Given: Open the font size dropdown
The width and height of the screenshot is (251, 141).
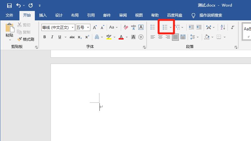Looking at the screenshot, I should tap(88, 28).
